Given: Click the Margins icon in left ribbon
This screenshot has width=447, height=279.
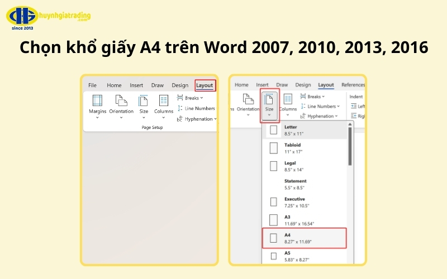Looking at the screenshot, I should click(x=97, y=100).
